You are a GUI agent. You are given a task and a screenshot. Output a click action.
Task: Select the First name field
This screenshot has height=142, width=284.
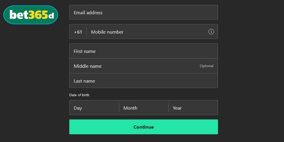(143, 51)
